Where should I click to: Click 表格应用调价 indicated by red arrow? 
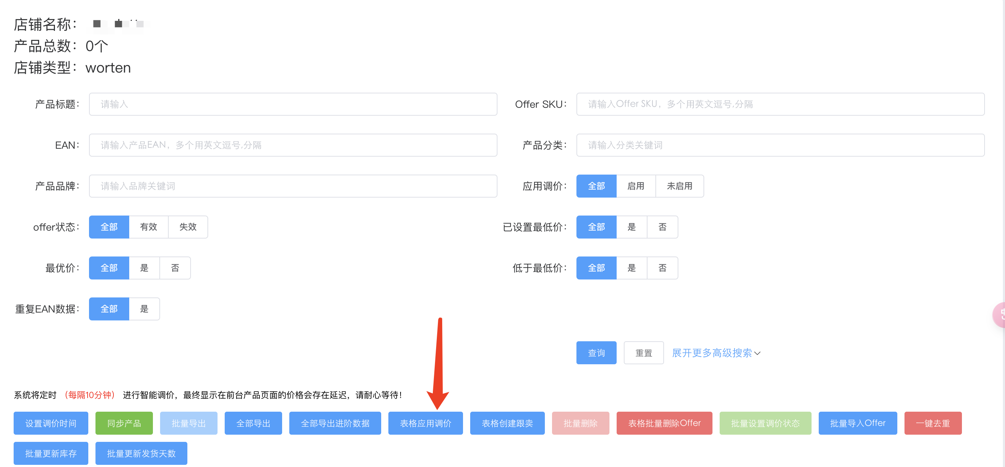[425, 423]
